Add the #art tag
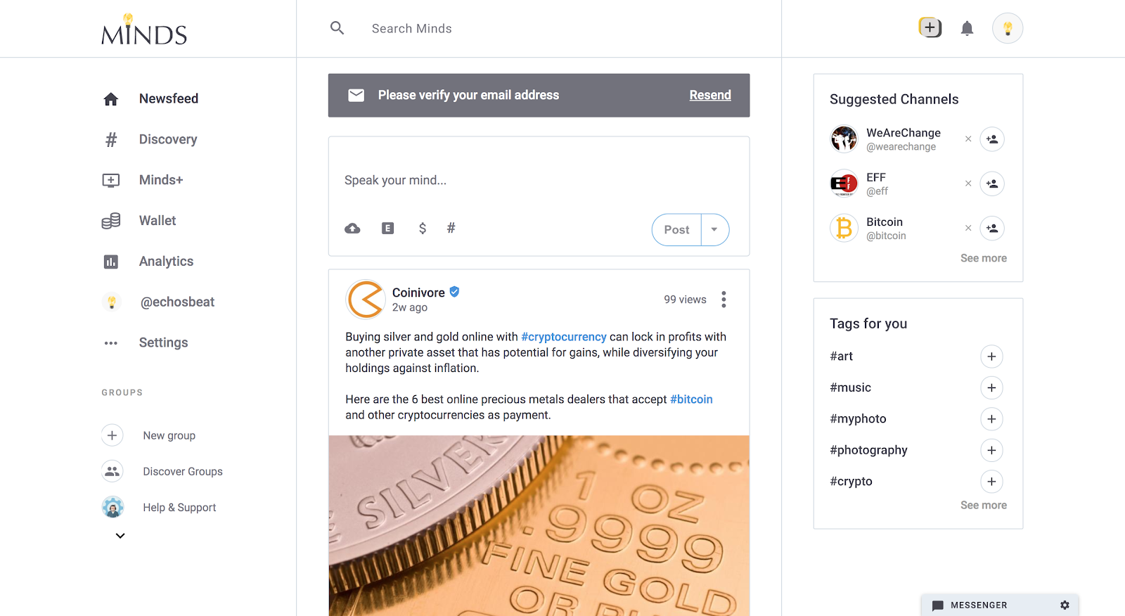 991,357
